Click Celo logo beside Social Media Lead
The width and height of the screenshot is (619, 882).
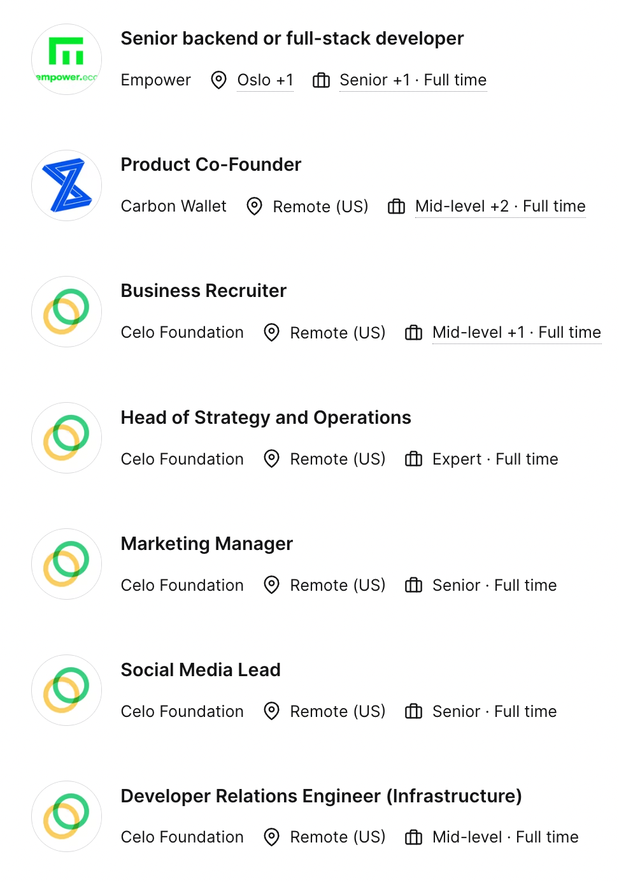tap(67, 690)
